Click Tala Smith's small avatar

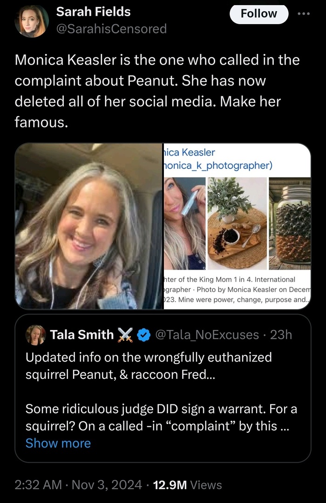tap(36, 334)
